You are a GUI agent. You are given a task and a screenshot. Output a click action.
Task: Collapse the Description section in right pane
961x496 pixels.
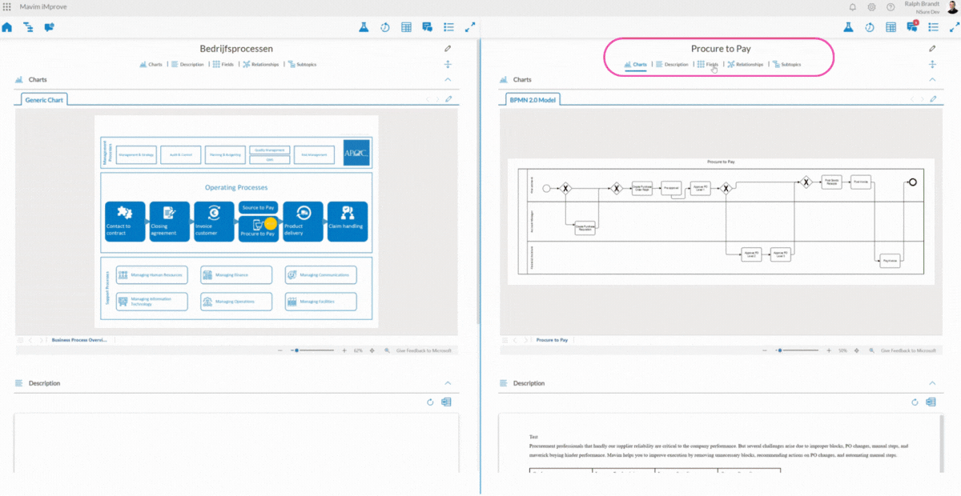click(x=932, y=383)
